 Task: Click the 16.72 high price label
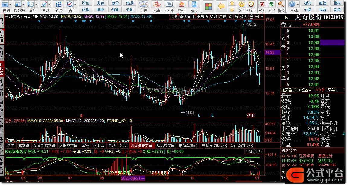[x=251, y=24]
